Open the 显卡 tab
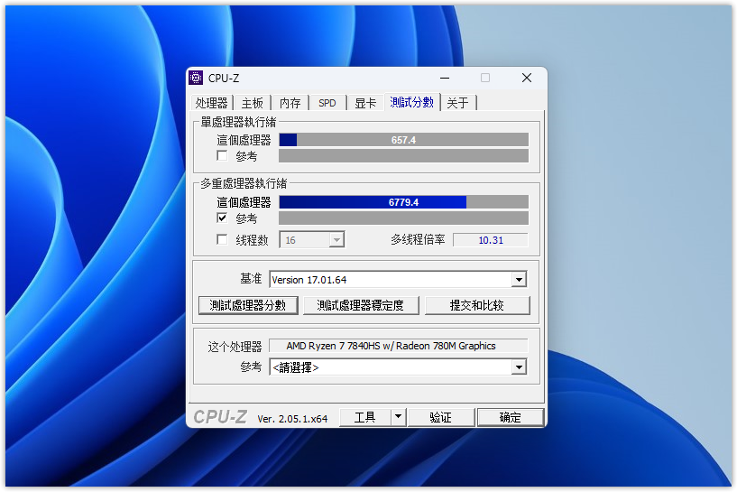This screenshot has height=492, width=737. (x=365, y=103)
